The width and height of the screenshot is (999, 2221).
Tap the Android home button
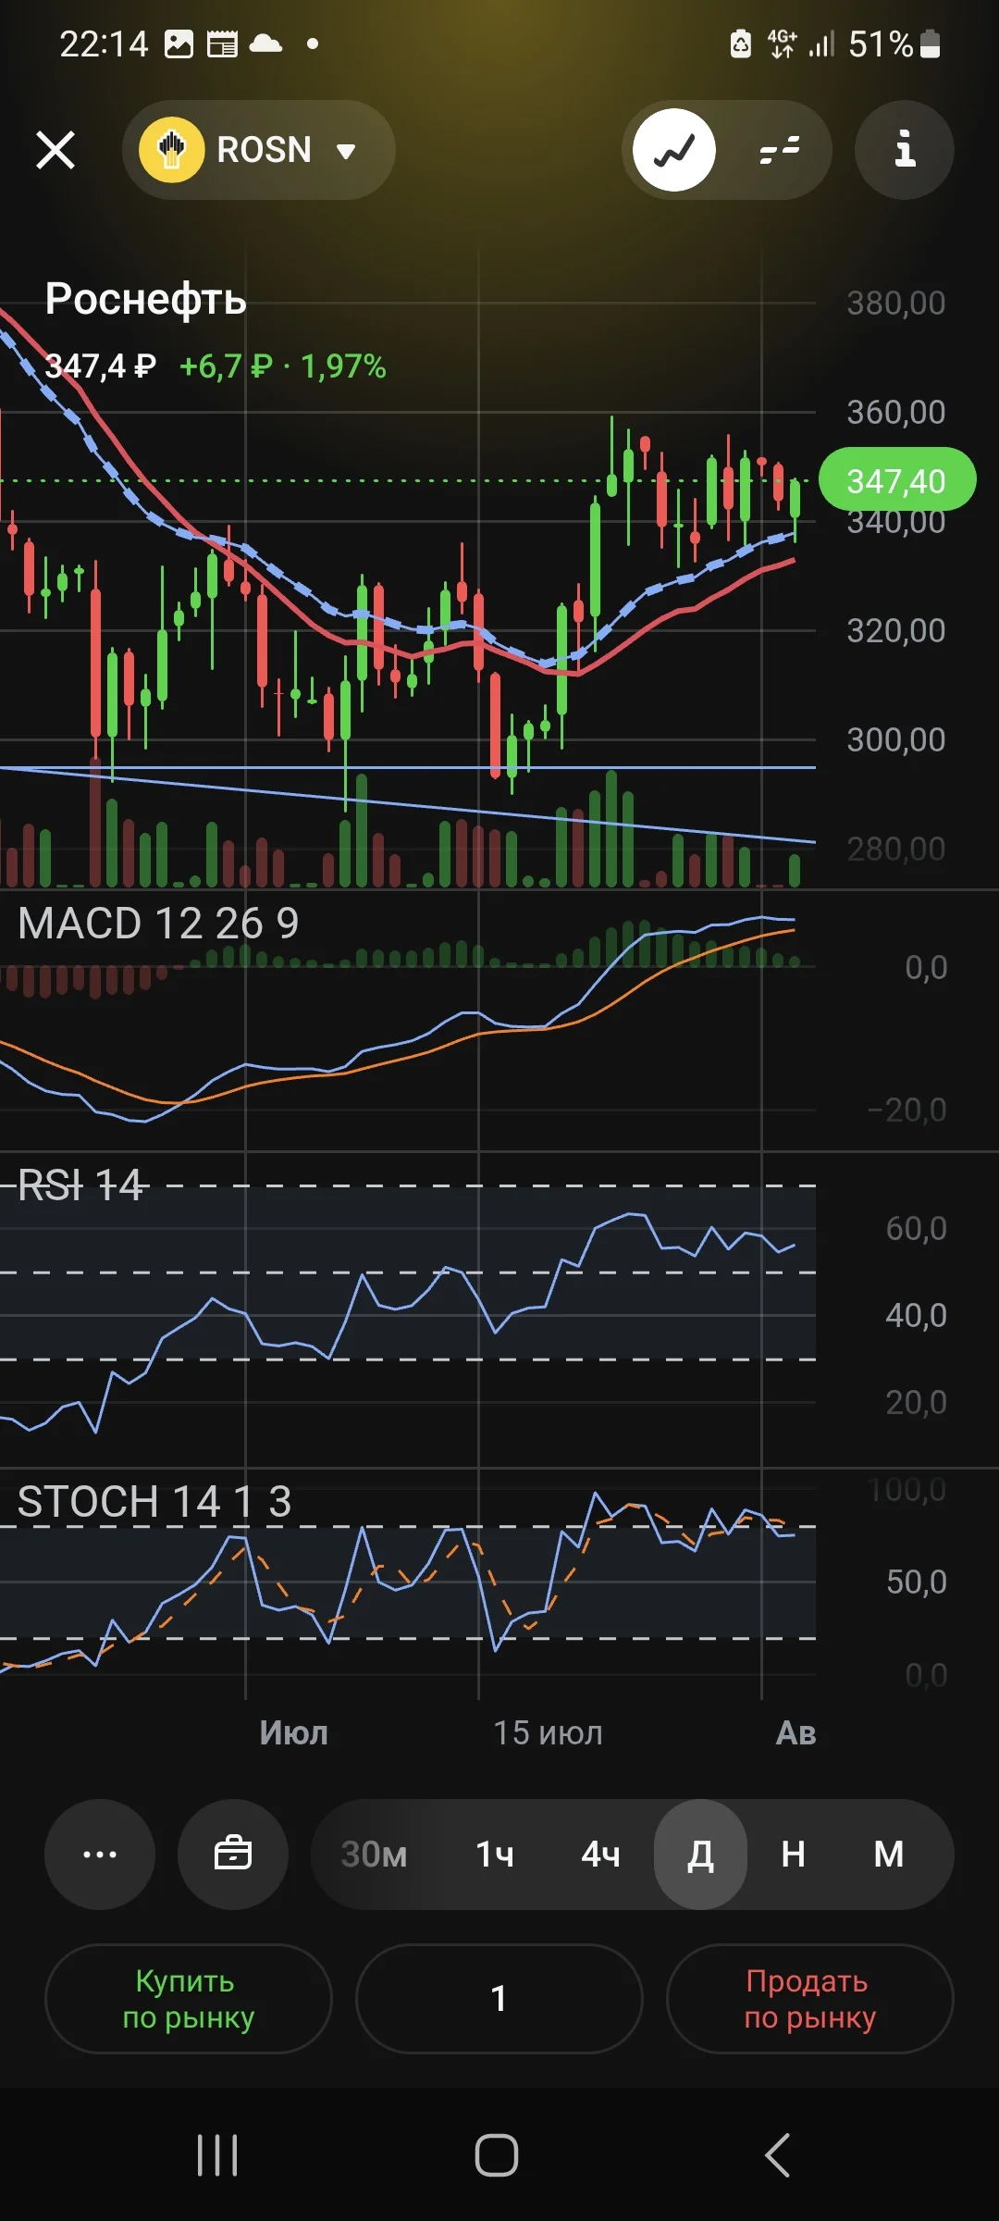click(497, 2155)
